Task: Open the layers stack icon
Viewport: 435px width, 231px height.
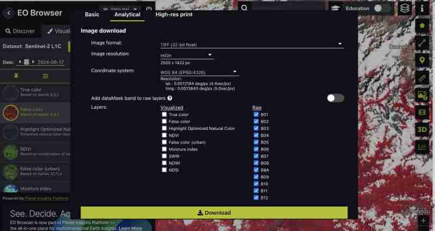Action: tap(405, 8)
